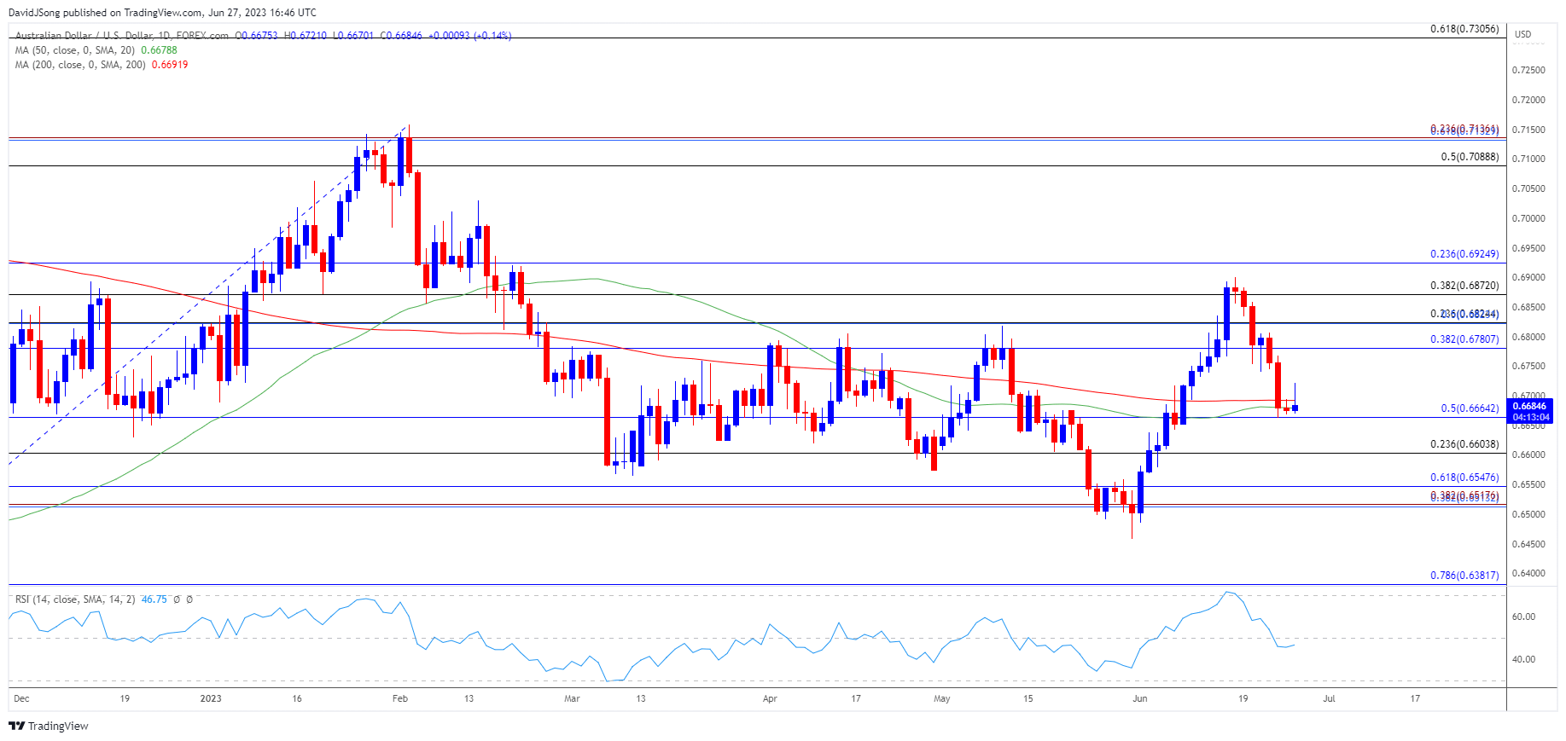The image size is (1566, 741).
Task: Click the 0.236(0.69249) Fibonacci label
Action: [1464, 254]
